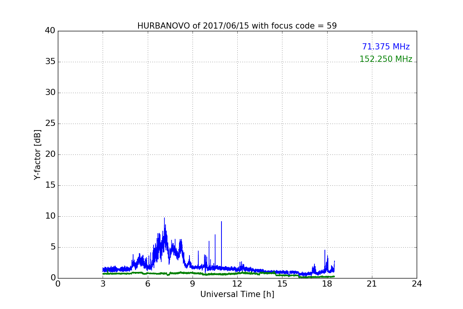Select the 71.375 MHz legend label
The width and height of the screenshot is (463, 309).
click(386, 47)
